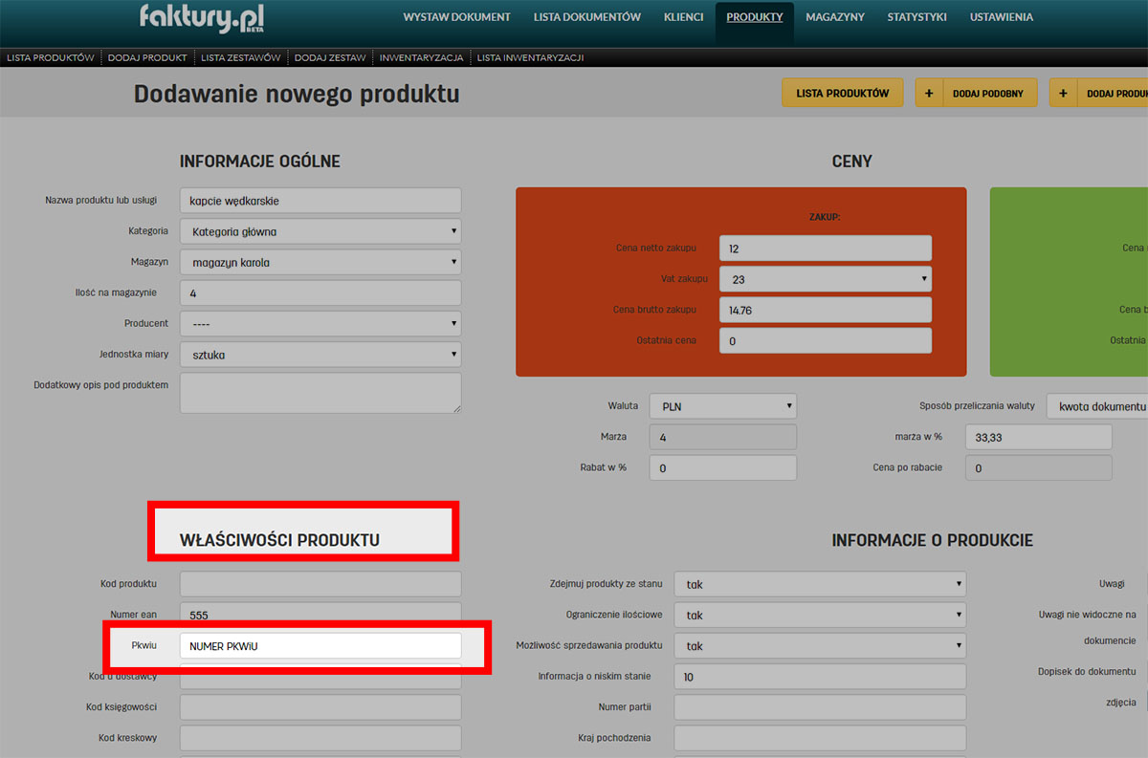Expand the Magazyn dropdown

[320, 262]
